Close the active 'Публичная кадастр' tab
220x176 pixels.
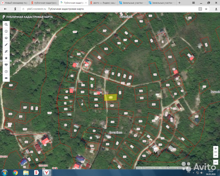(x=86, y=3)
